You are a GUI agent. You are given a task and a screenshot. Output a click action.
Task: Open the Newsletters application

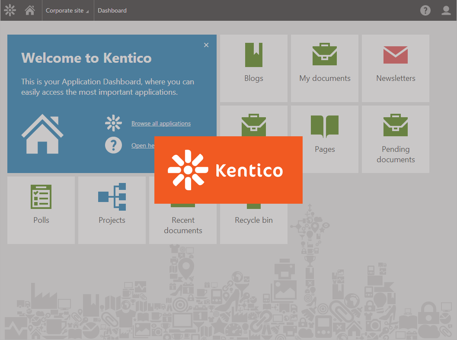pos(395,68)
